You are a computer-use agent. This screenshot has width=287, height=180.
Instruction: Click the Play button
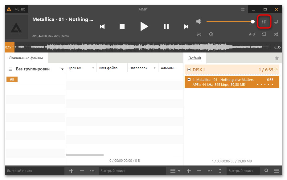point(144,27)
